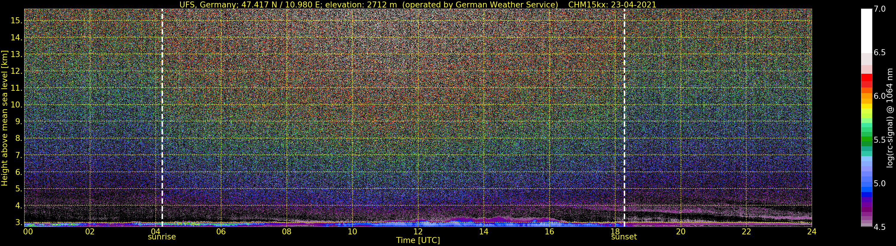Viewport: 896px width, 246px height.
Task: Click the 15. height tick label
Action: pyautogui.click(x=16, y=21)
